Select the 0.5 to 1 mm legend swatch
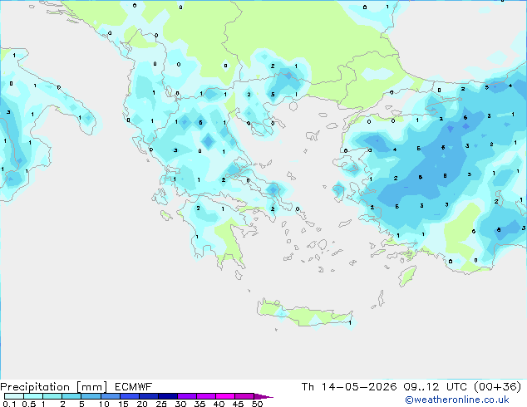 point(33,396)
